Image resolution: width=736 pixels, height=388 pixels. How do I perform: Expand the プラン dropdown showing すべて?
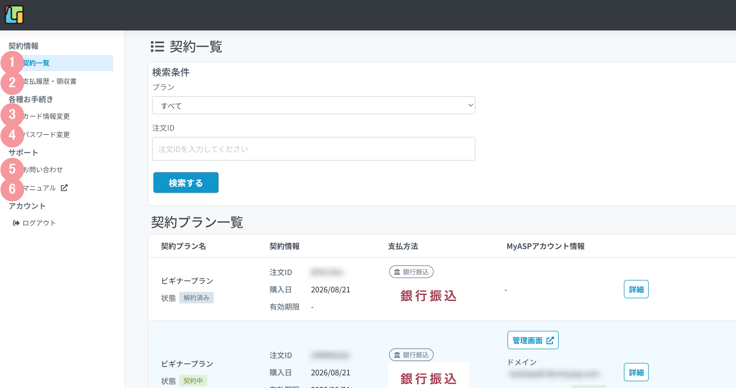coord(313,105)
